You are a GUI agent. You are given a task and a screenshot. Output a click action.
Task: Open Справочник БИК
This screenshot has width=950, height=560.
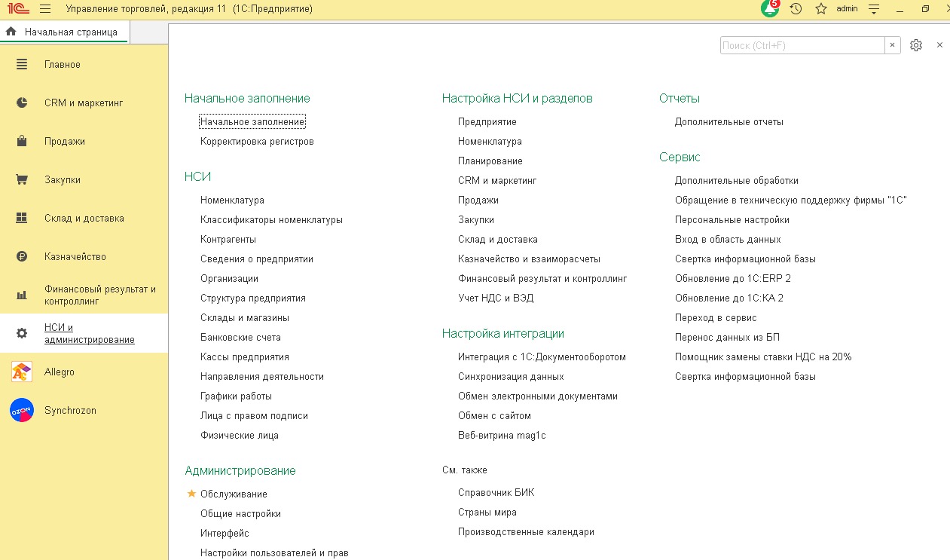496,492
